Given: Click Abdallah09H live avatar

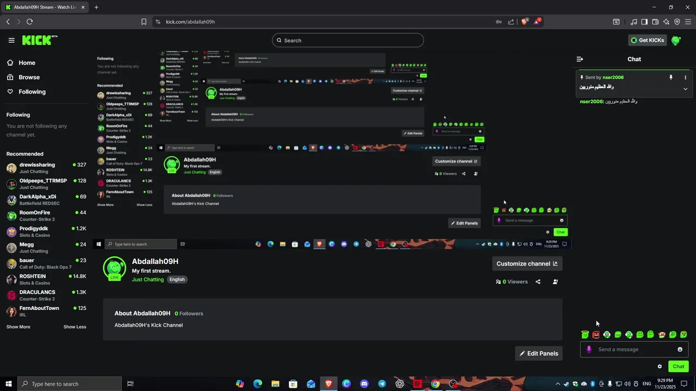Looking at the screenshot, I should 114,268.
